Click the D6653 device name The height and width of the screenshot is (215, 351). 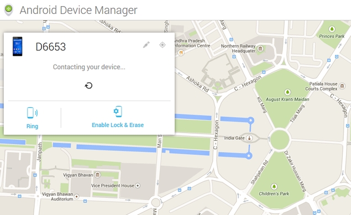[51, 47]
